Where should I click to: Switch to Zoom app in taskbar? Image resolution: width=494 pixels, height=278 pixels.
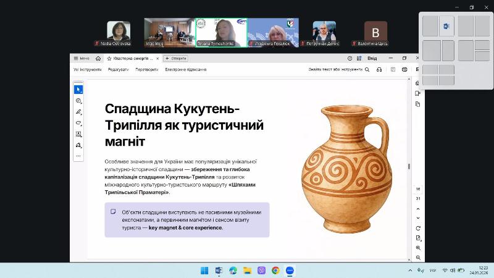pos(290,271)
